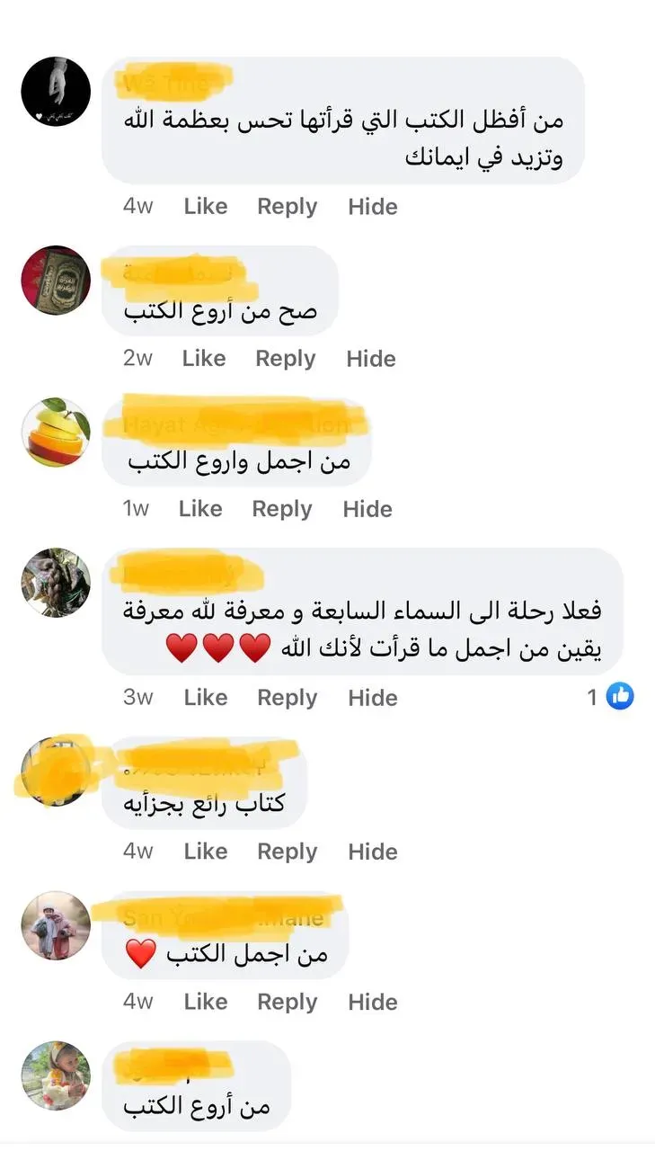The image size is (655, 1151).
Task: Open the two children profile avatar
Action: [56, 925]
